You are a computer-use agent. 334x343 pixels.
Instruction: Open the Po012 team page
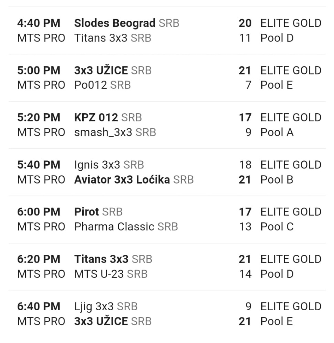pyautogui.click(x=90, y=85)
